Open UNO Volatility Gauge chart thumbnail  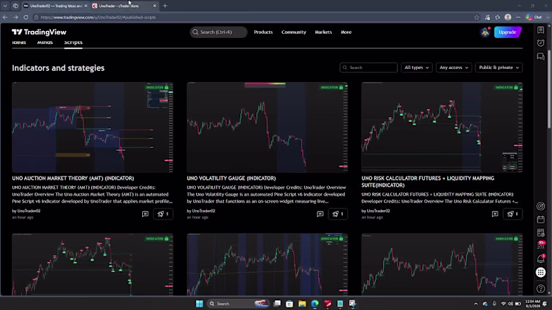tap(267, 127)
